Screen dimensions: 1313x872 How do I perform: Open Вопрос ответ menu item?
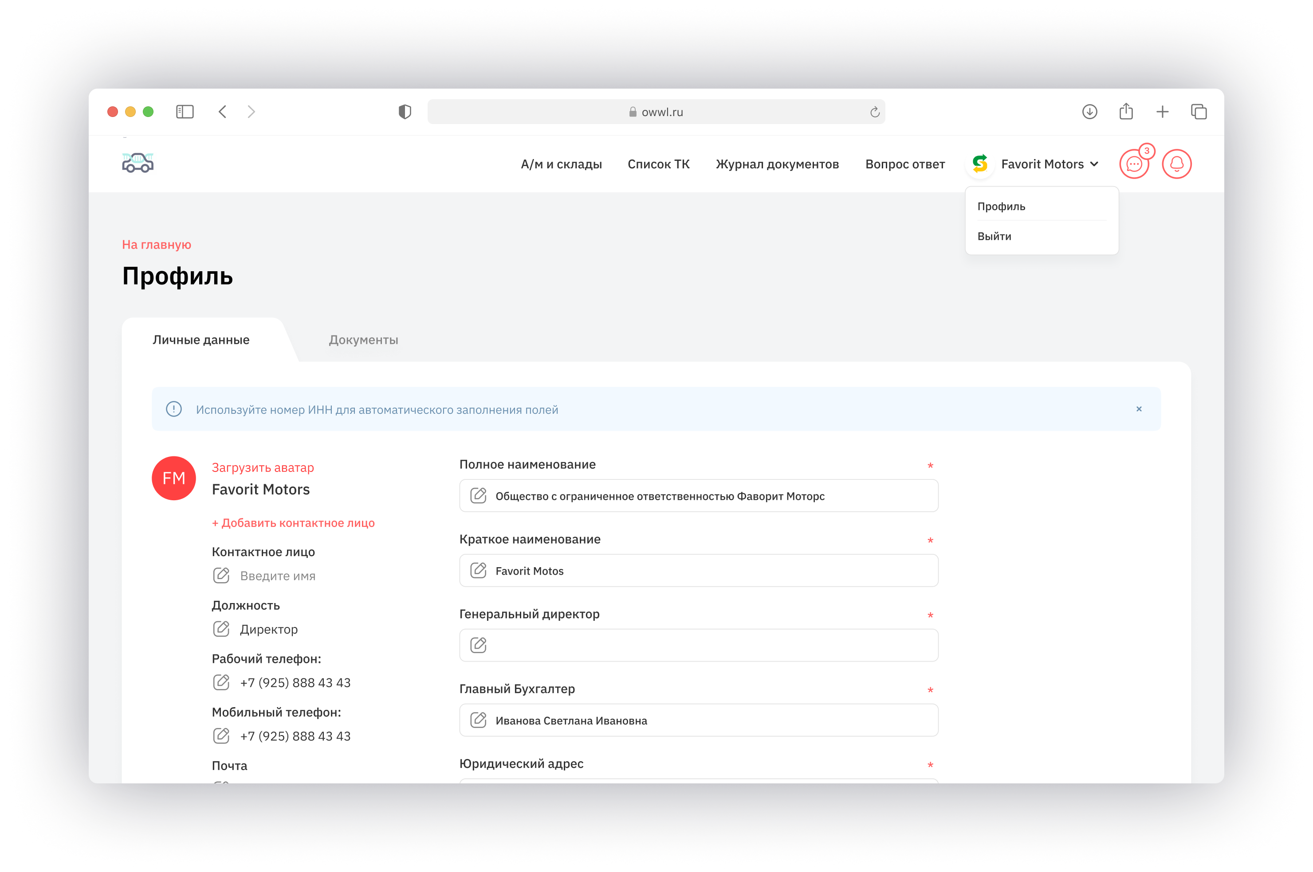coord(905,164)
